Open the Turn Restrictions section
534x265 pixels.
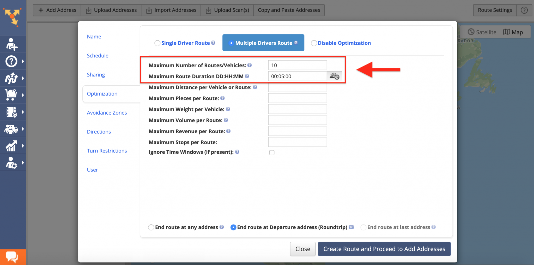click(x=107, y=151)
